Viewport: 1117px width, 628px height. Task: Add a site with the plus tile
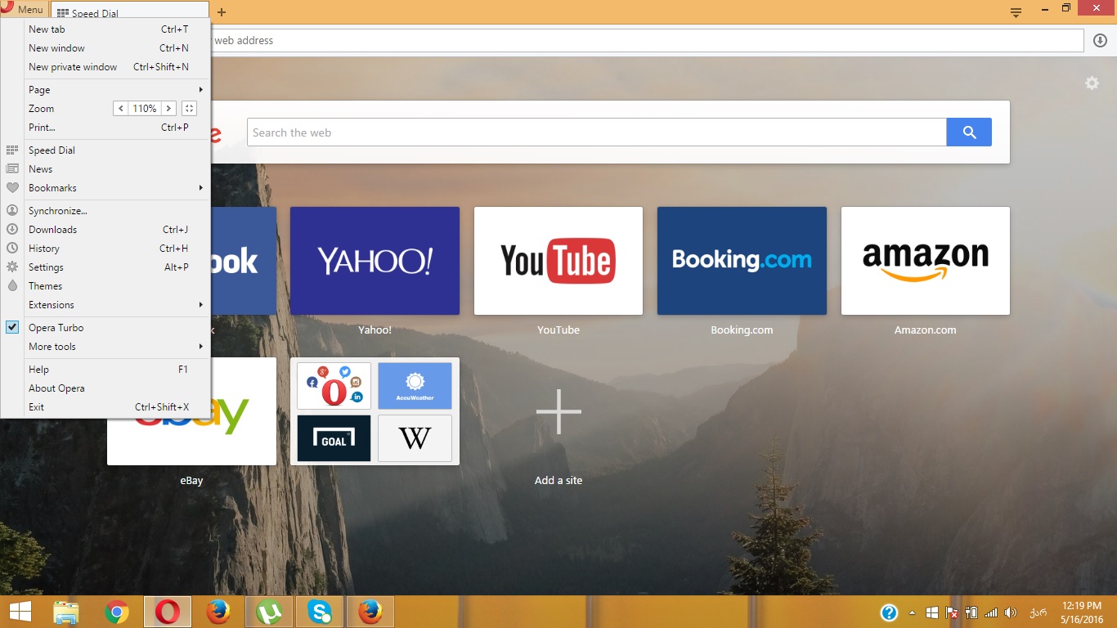[x=558, y=411]
